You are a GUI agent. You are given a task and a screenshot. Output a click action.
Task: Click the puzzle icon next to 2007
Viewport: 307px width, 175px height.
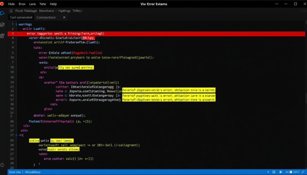click(291, 172)
